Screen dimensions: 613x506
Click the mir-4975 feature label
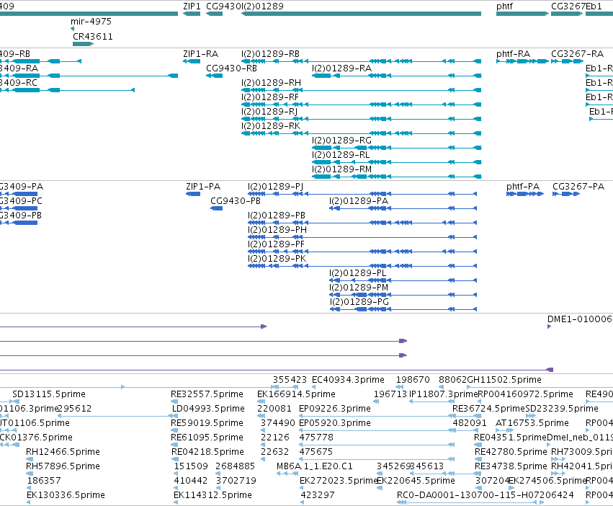click(91, 22)
